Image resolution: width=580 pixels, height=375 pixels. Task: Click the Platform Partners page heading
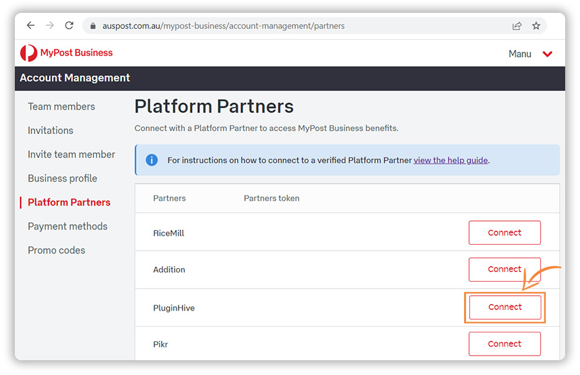(214, 106)
